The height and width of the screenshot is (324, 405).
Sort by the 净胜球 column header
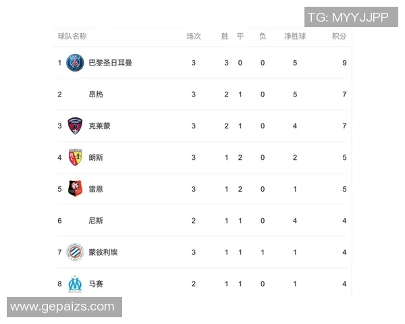click(295, 36)
